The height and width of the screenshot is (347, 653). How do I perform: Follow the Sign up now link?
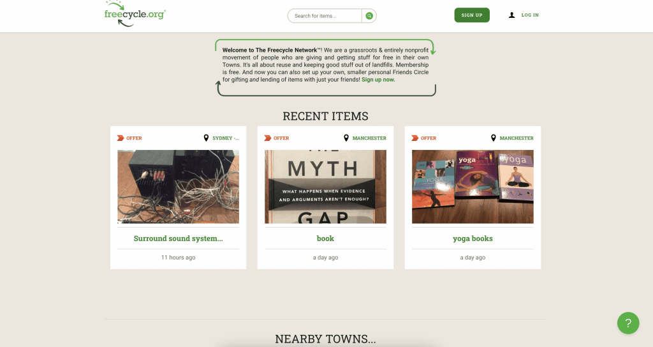[378, 80]
